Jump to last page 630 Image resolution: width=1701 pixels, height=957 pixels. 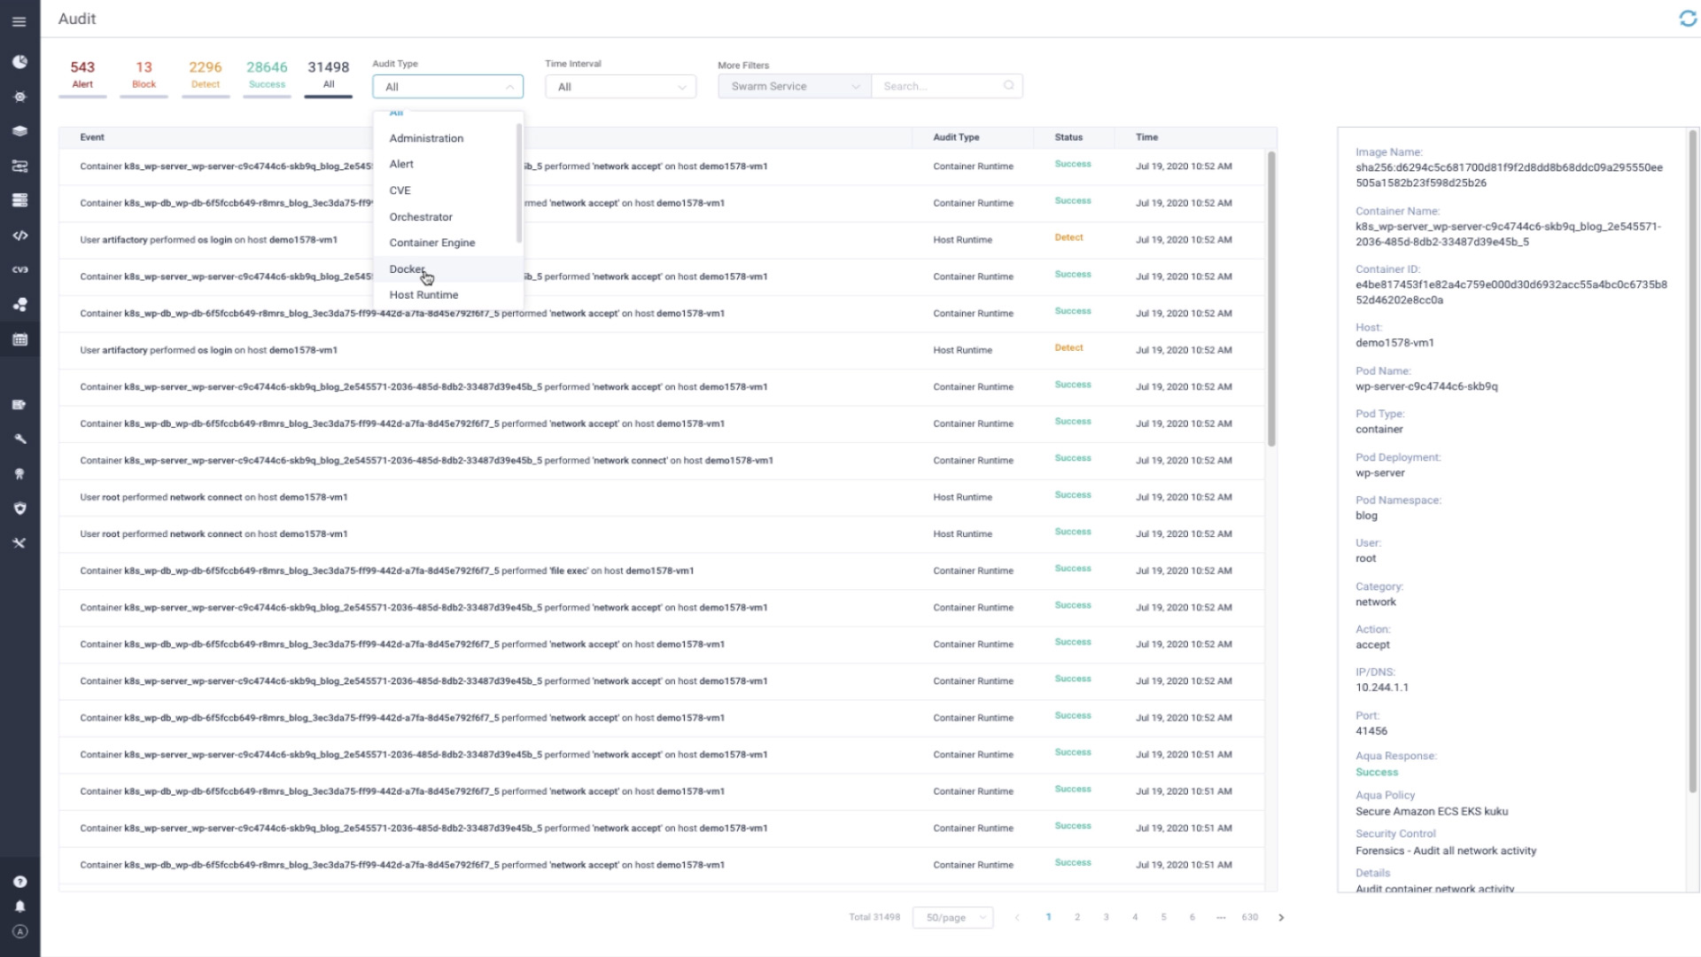[1249, 917]
